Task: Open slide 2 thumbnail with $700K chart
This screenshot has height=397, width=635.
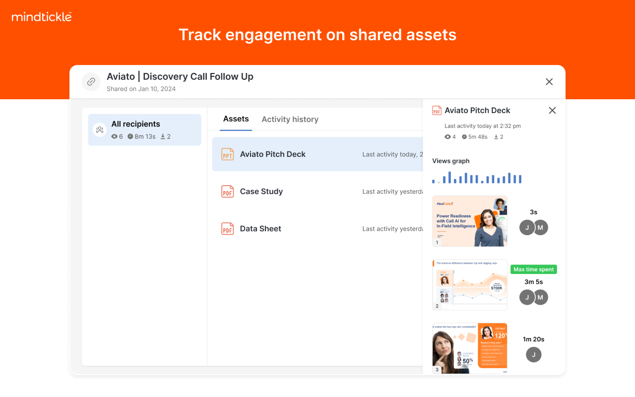Action: pyautogui.click(x=469, y=285)
